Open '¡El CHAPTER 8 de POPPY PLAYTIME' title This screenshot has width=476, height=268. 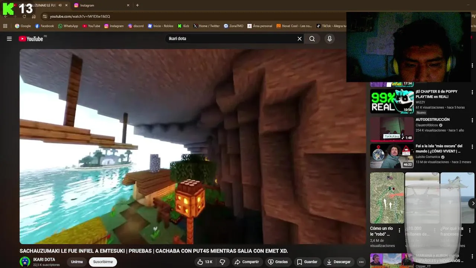437,94
